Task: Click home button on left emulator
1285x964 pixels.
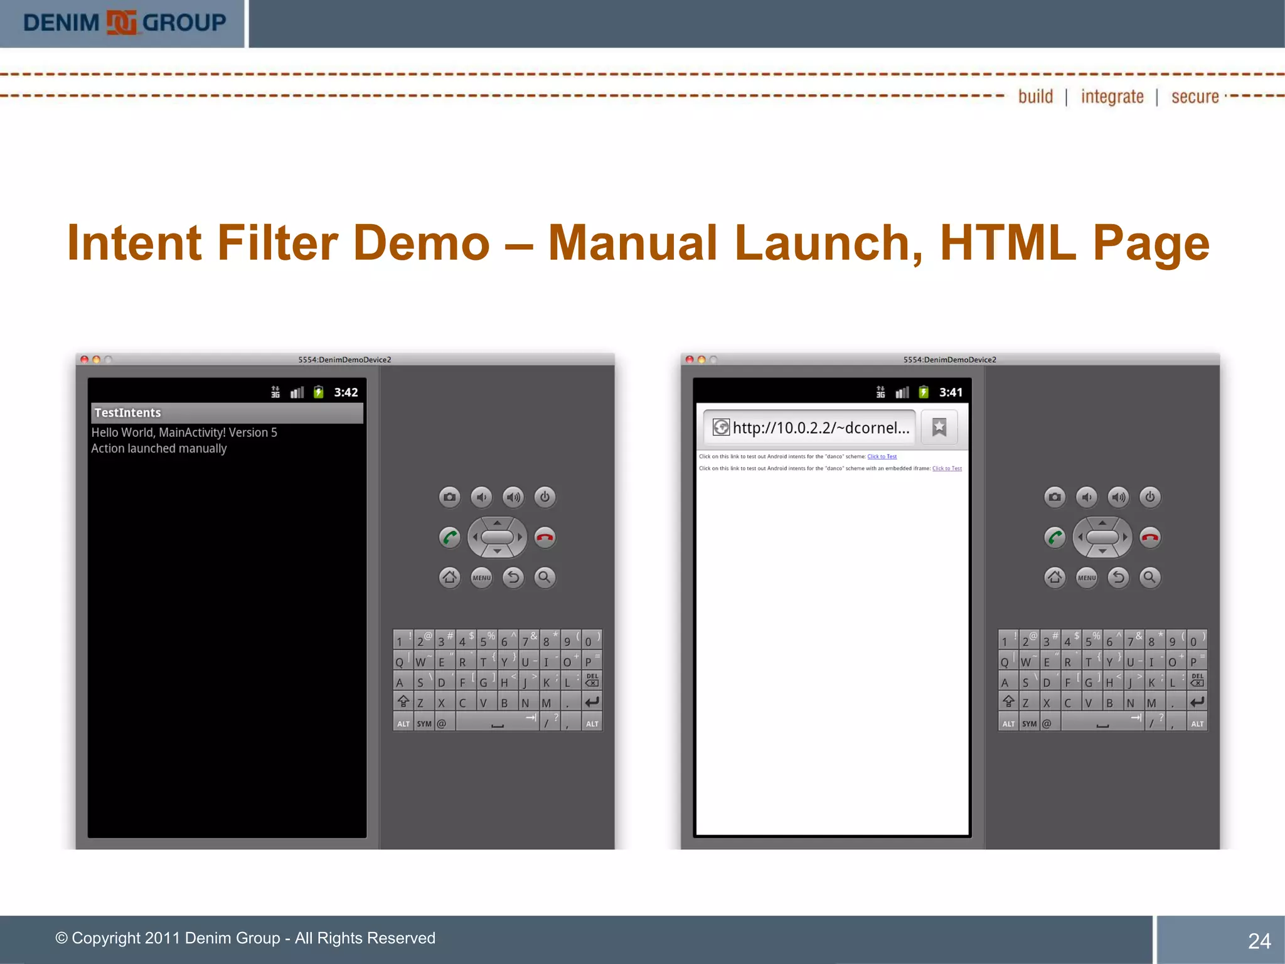Action: click(x=449, y=577)
